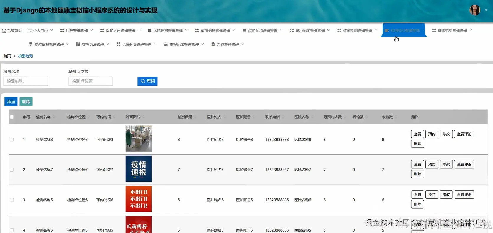Click 查看评论 for row 检测名称8
Viewport: 493px width, 233px height.
click(464, 134)
